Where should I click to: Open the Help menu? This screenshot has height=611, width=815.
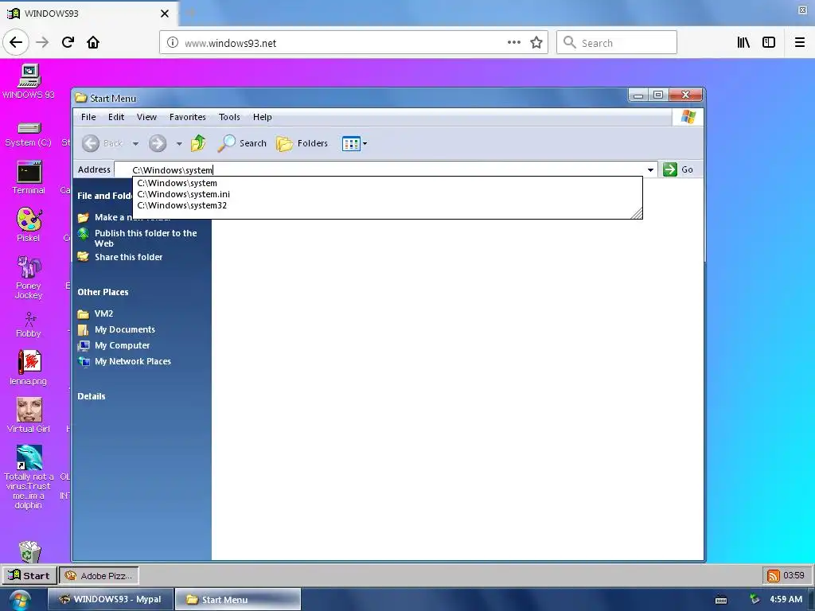(x=263, y=117)
